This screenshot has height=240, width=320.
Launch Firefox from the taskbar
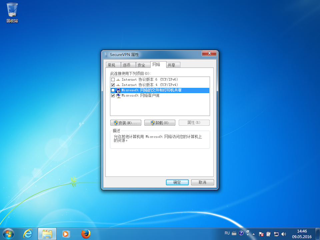tap(86, 234)
